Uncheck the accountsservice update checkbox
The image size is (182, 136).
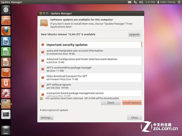pyautogui.click(x=43, y=52)
